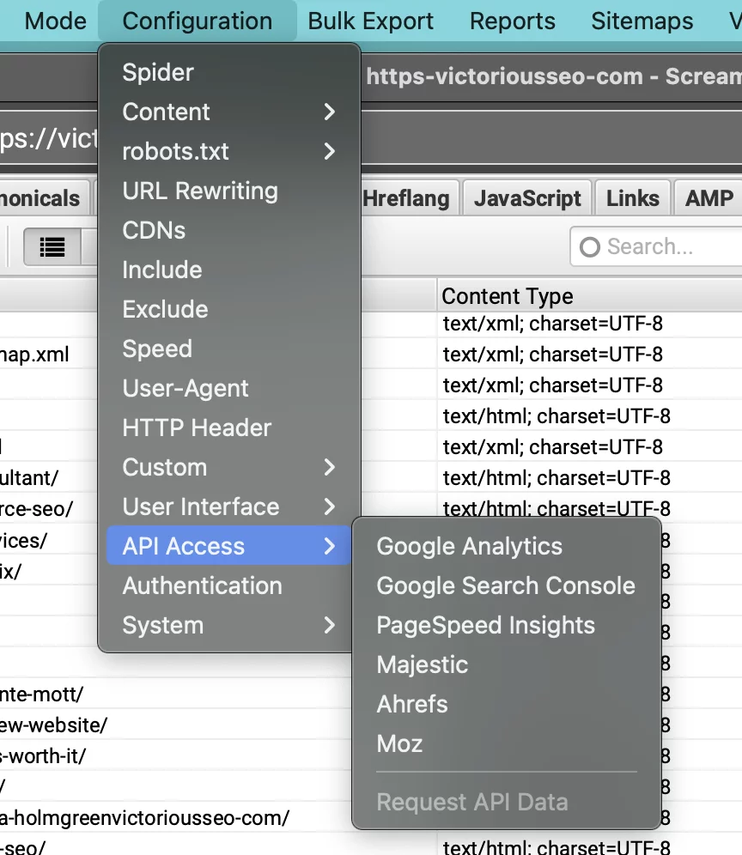Open the Include configuration
The height and width of the screenshot is (855, 742).
229,270
